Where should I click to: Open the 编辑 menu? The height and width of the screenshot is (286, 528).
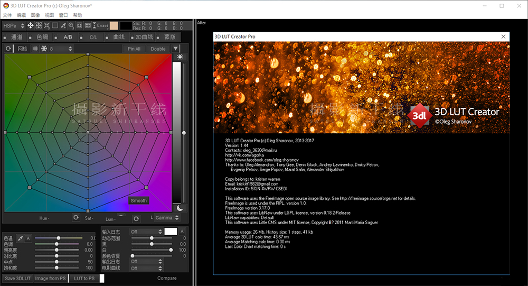(x=21, y=15)
